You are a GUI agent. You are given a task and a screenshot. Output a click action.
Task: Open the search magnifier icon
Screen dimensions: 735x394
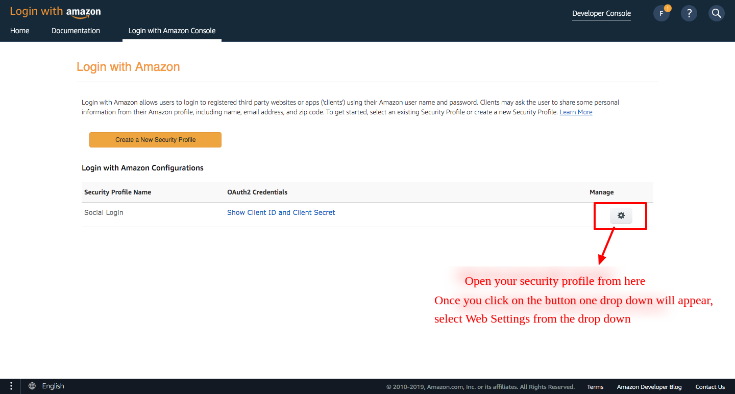click(717, 13)
